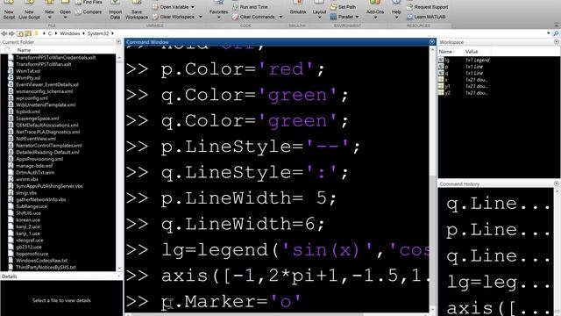The image size is (561, 316).
Task: Click the New Live Script button
Action: coord(29,10)
